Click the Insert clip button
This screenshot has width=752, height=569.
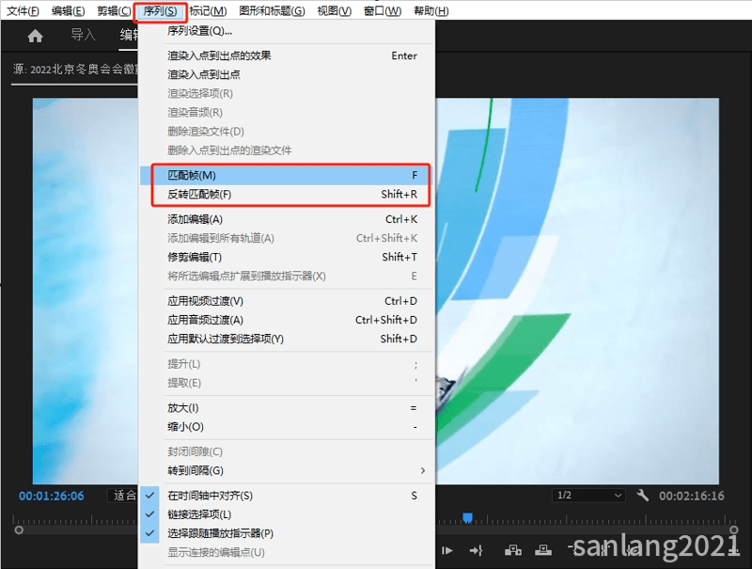512,550
